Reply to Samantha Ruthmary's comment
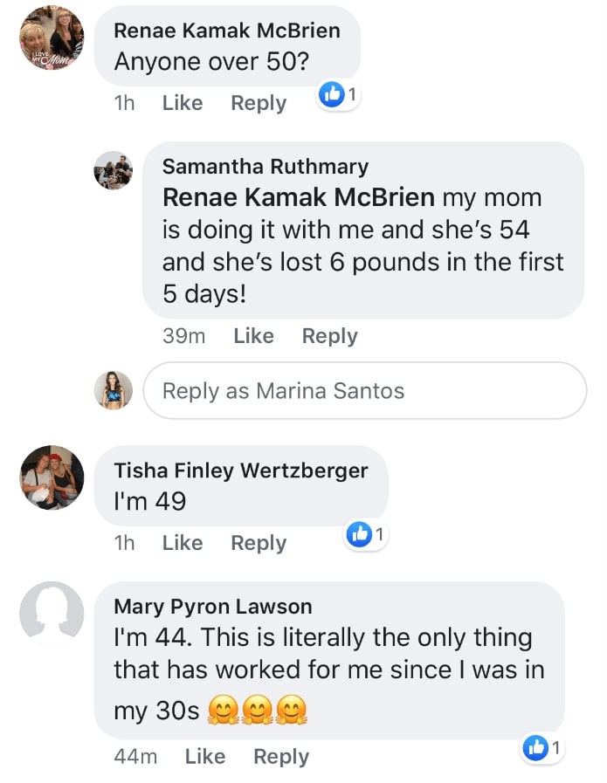The height and width of the screenshot is (783, 607). pyautogui.click(x=329, y=336)
